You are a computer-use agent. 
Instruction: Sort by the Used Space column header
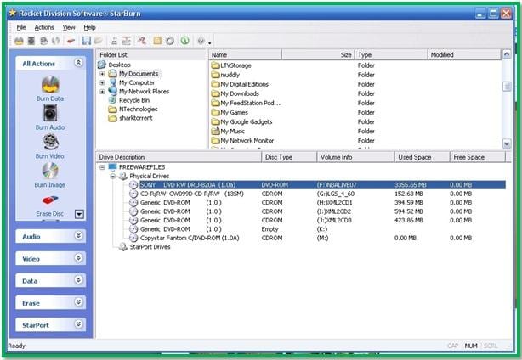(422, 157)
